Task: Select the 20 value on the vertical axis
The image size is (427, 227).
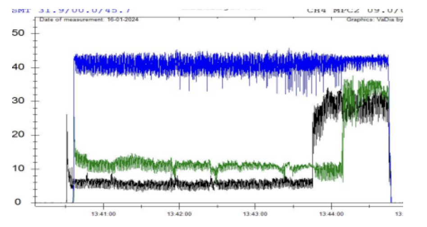Action: point(18,135)
